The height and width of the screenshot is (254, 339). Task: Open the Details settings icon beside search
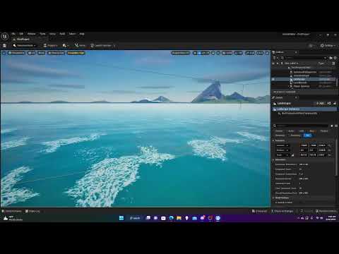click(x=336, y=126)
